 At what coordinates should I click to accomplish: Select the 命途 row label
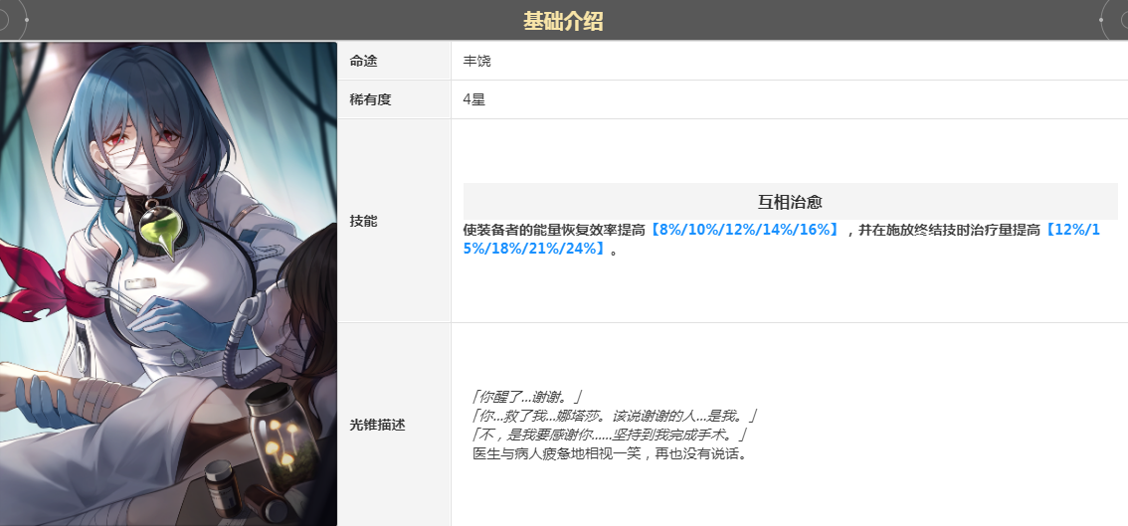tap(363, 62)
